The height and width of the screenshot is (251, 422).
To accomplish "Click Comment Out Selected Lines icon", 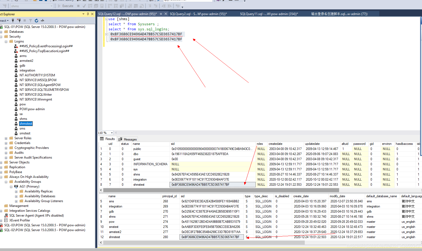I will click(x=150, y=6).
